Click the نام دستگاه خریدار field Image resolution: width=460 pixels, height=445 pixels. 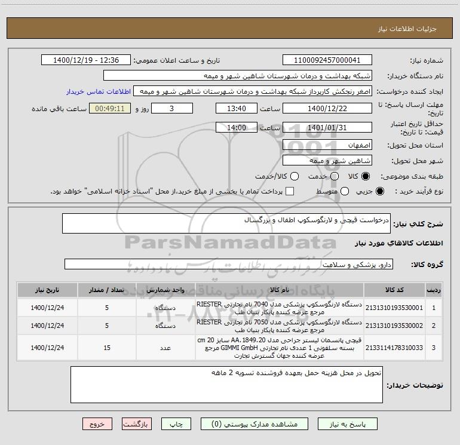[238, 76]
